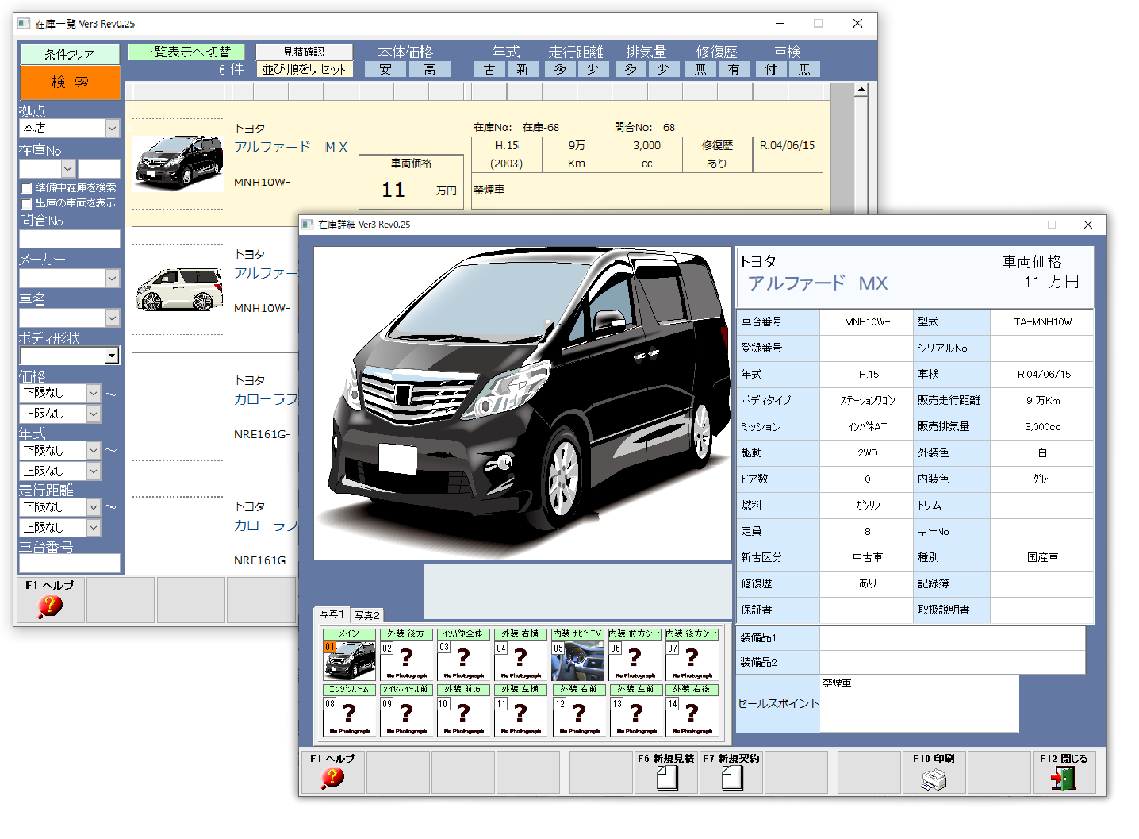Click the セールスポイント text area

point(919,703)
